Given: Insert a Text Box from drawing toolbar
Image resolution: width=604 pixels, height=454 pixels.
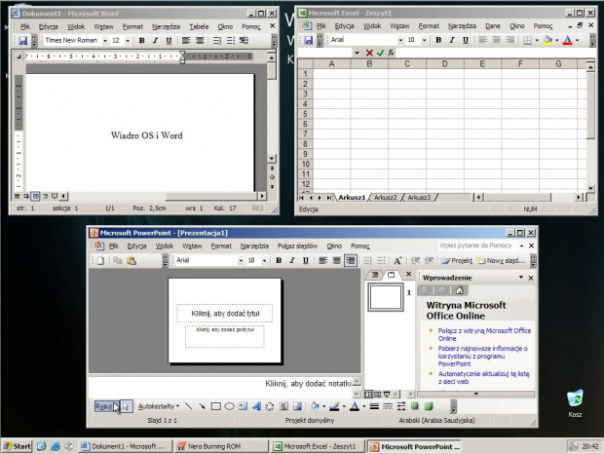Looking at the screenshot, I should [x=243, y=406].
